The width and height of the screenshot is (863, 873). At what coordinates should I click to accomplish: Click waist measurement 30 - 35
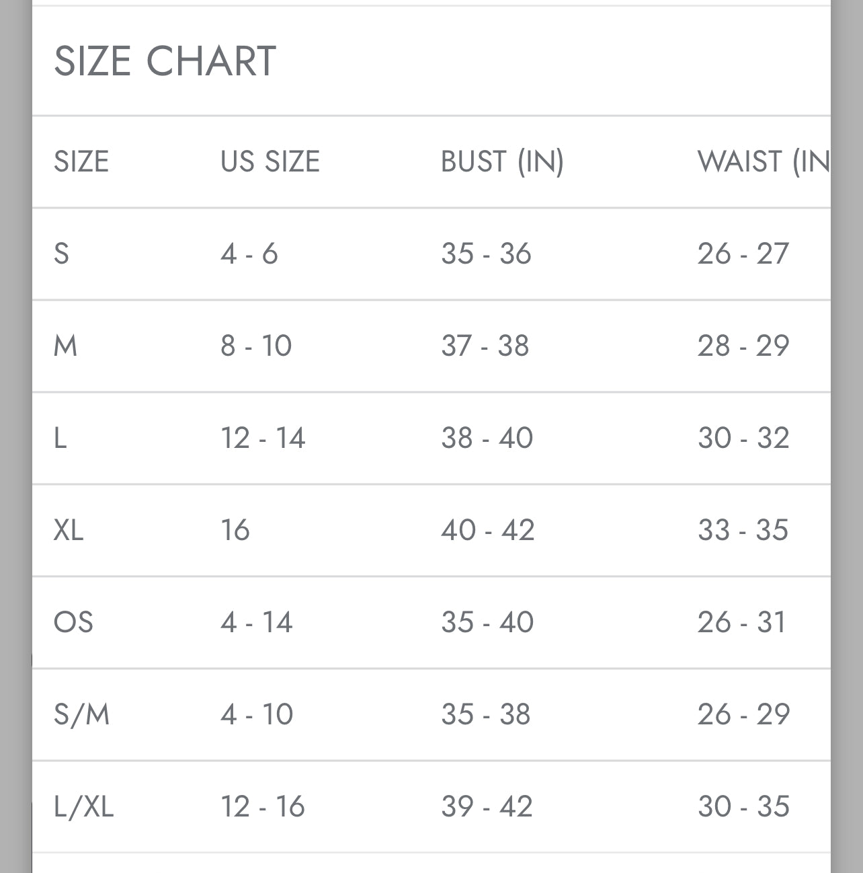pyautogui.click(x=743, y=806)
